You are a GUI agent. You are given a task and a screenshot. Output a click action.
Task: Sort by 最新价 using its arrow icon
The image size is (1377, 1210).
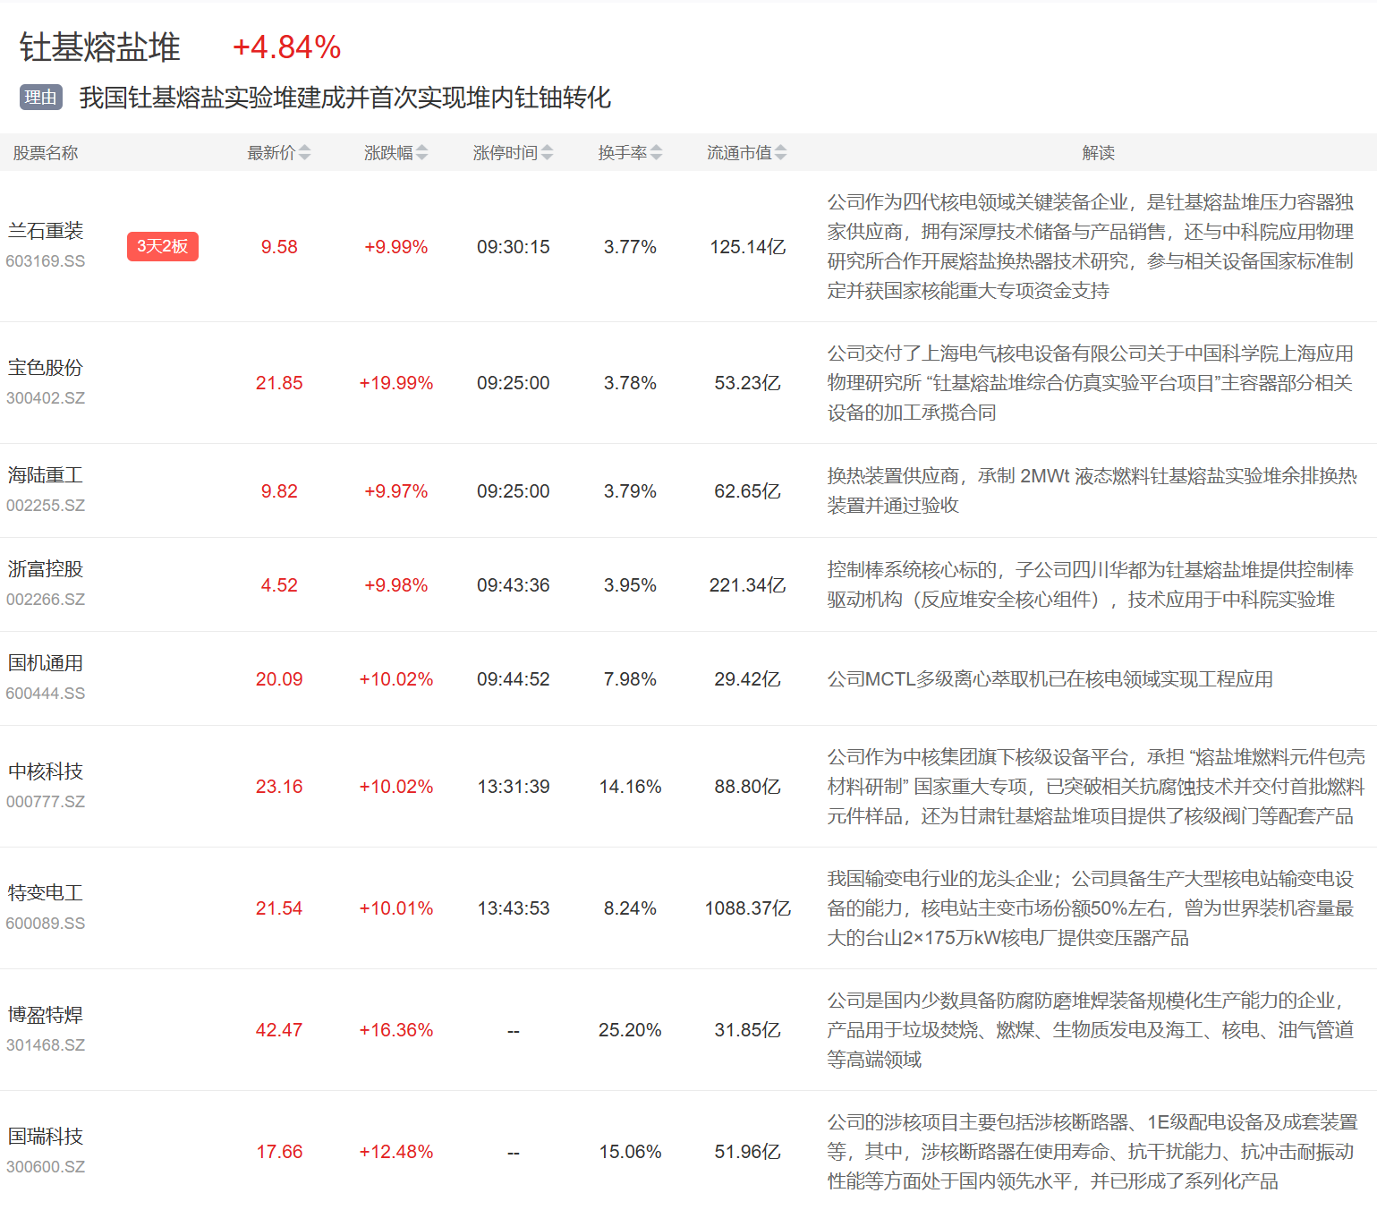[x=304, y=153]
